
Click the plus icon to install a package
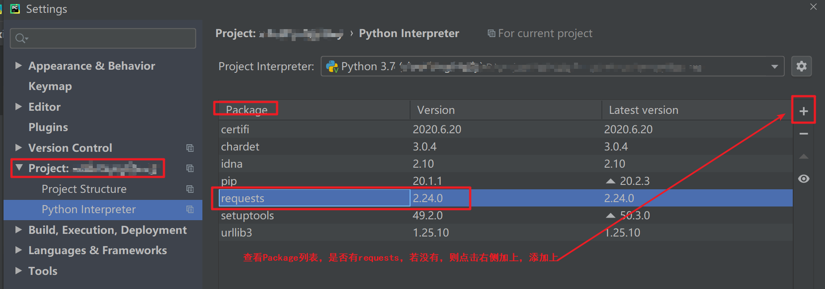click(803, 111)
